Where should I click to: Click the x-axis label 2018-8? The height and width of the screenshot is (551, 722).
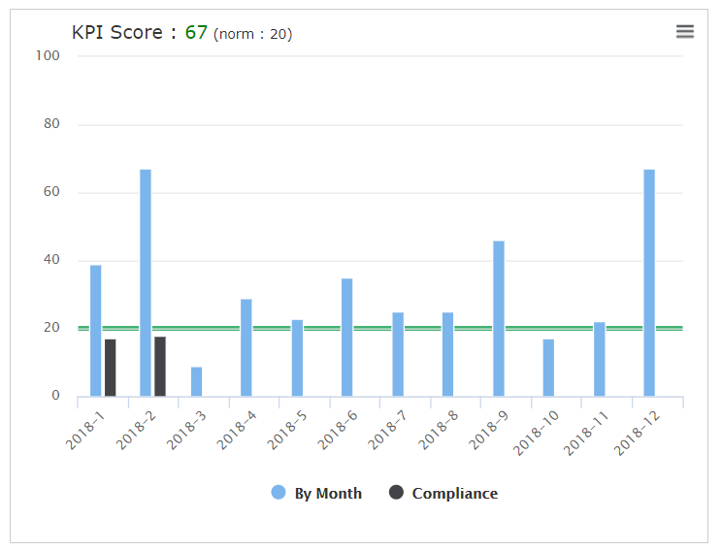(x=438, y=431)
